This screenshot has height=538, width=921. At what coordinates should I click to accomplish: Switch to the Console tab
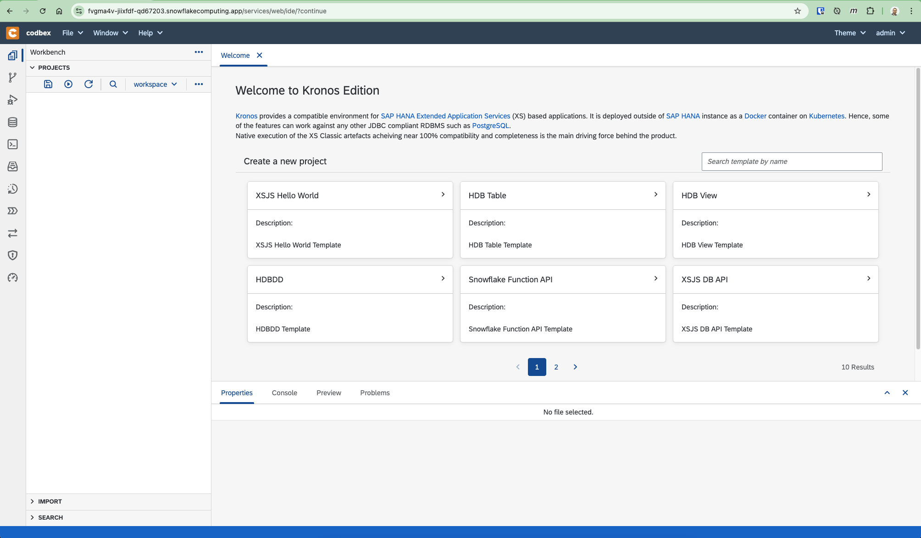pos(284,392)
